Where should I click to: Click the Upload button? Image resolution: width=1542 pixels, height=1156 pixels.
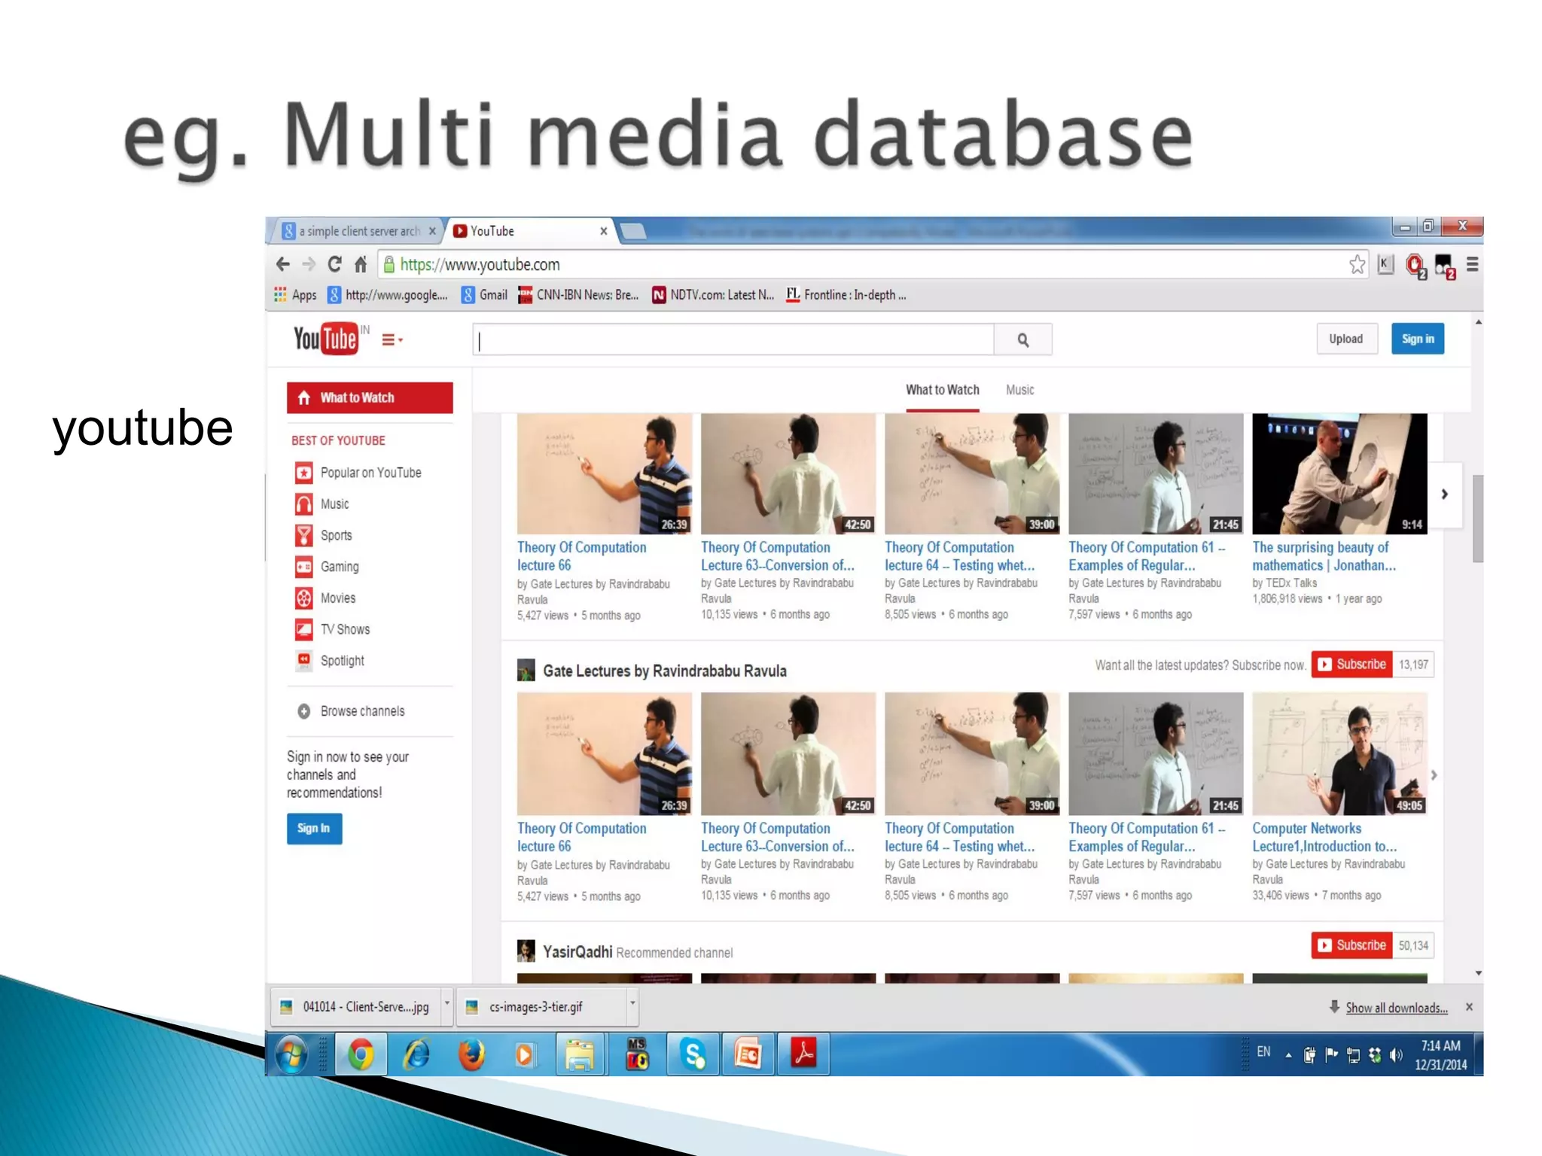pyautogui.click(x=1345, y=339)
